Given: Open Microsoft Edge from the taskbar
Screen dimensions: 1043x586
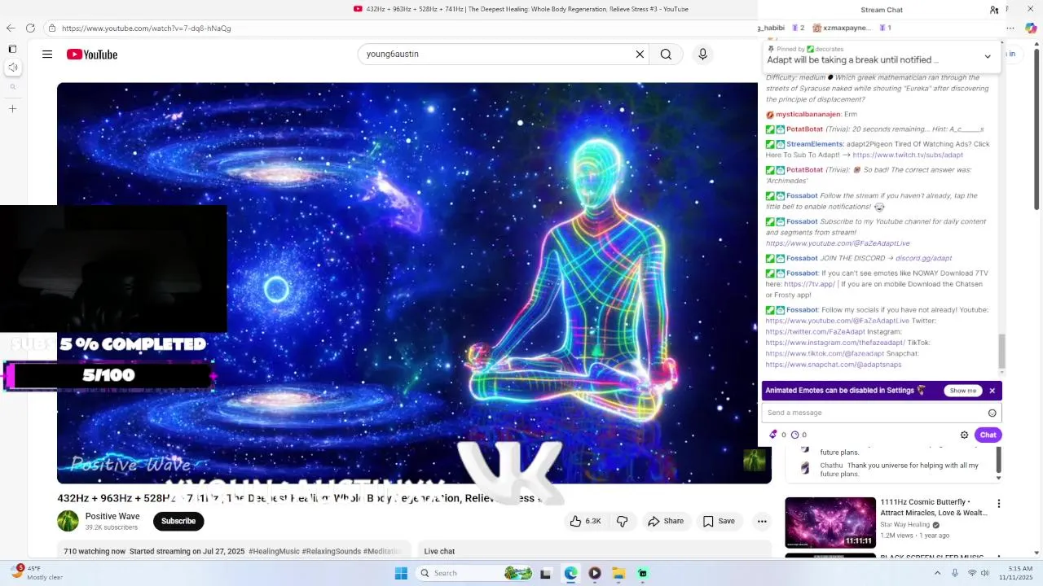Looking at the screenshot, I should point(570,573).
